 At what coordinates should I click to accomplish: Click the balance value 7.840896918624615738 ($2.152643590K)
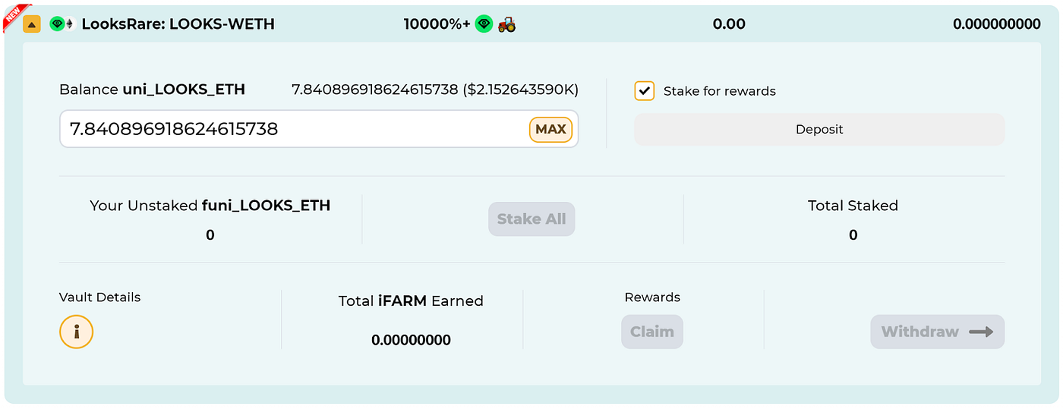point(435,90)
